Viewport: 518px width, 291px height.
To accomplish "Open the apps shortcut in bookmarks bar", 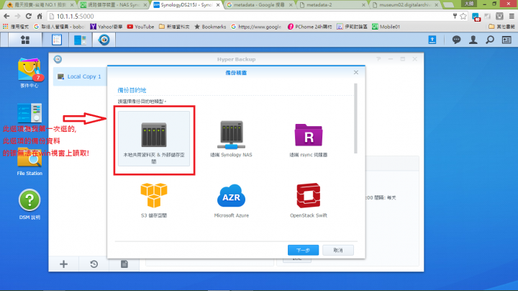I will [x=15, y=27].
